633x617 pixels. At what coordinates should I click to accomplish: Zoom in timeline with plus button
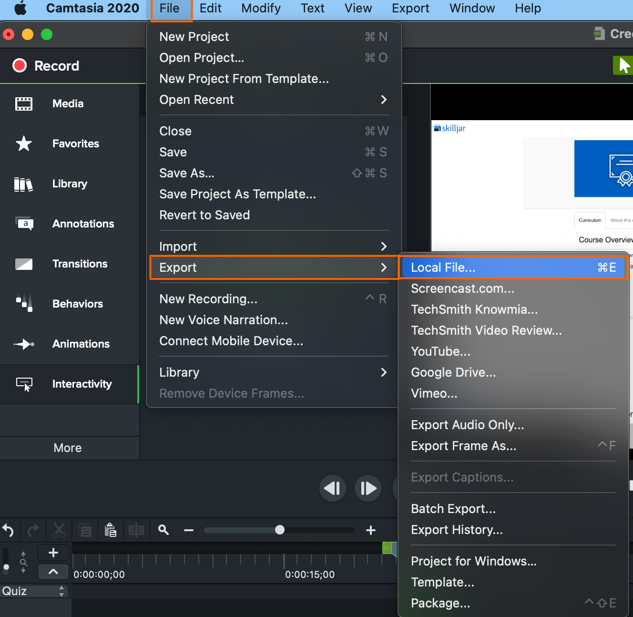tap(371, 530)
